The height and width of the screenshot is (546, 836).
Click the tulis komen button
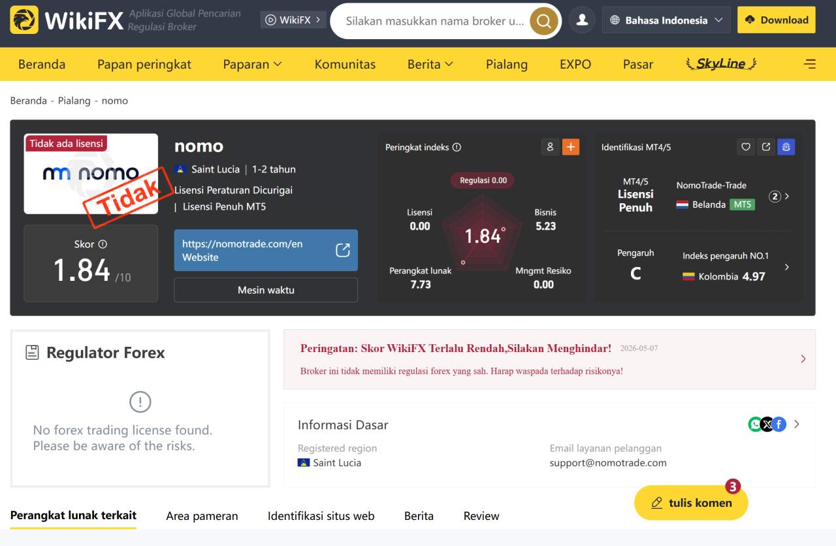[691, 503]
